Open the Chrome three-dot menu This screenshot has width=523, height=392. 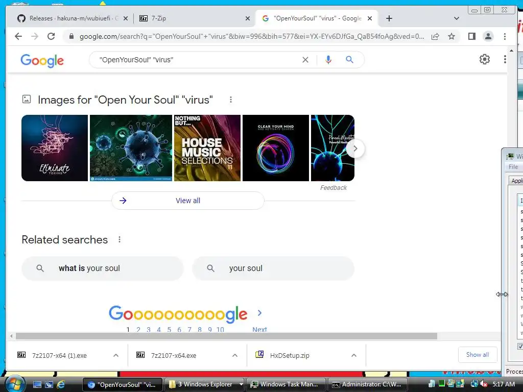[505, 36]
